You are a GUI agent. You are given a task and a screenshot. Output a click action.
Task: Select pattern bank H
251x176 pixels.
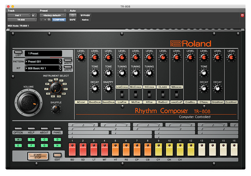(57, 146)
